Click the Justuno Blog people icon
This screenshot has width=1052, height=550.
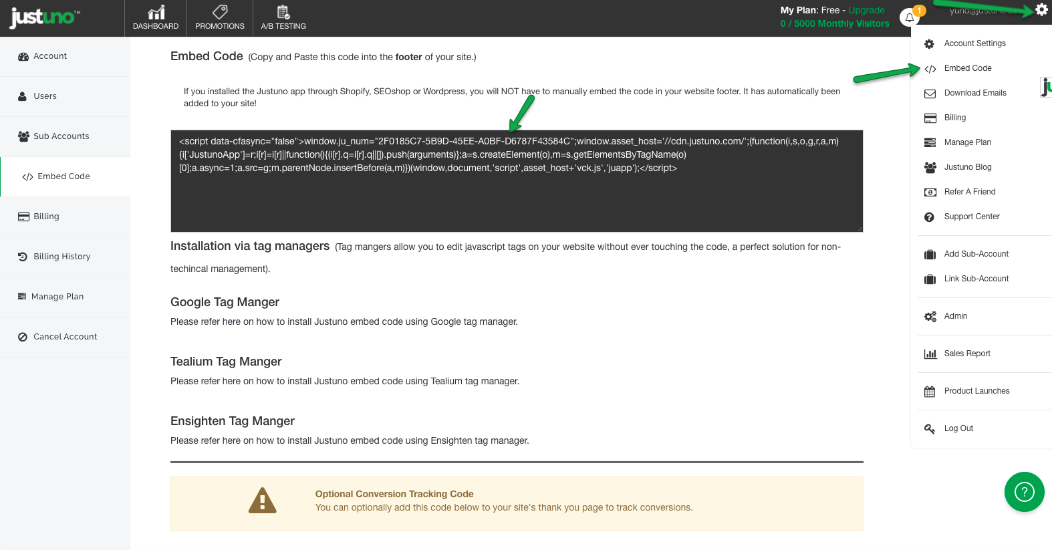930,168
